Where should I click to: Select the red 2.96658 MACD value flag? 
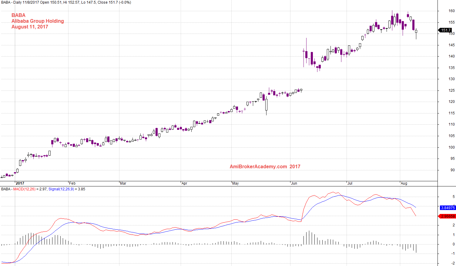pos(447,216)
